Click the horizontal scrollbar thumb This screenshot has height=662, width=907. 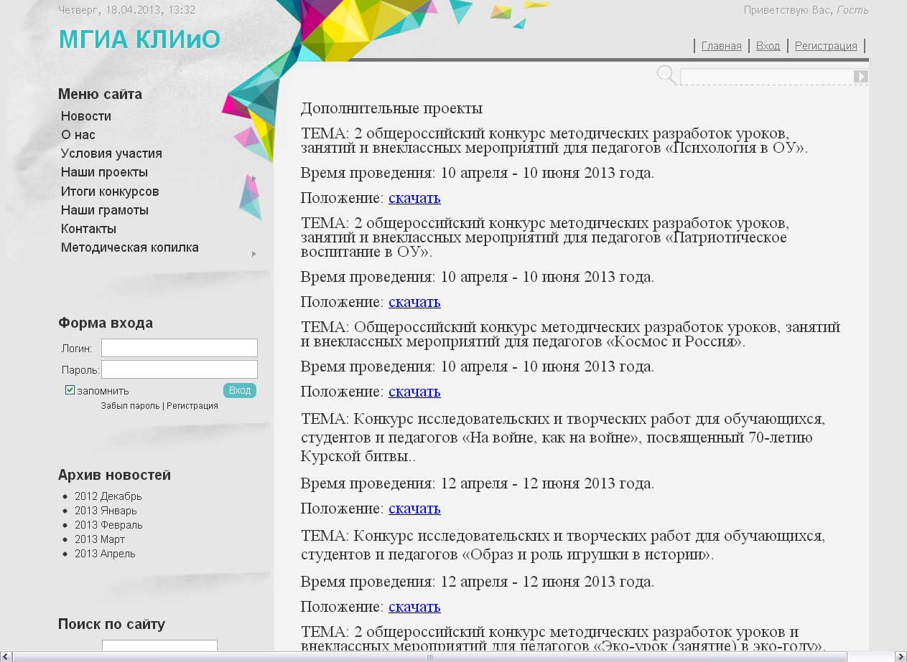(429, 657)
